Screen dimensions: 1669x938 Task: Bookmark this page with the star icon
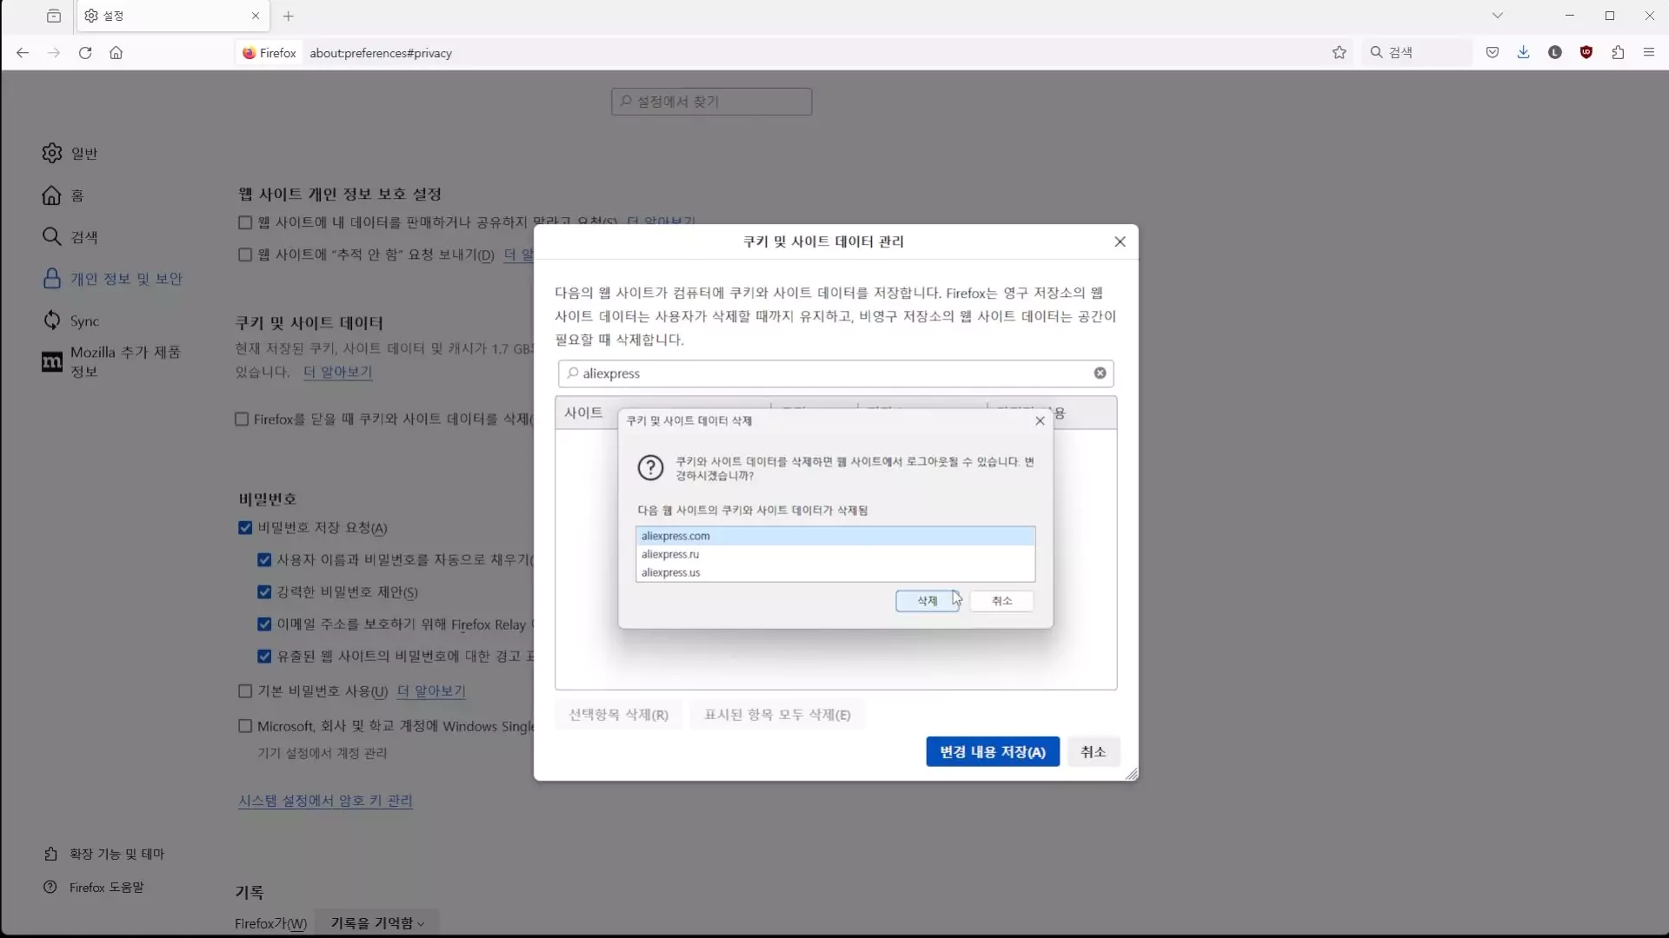click(x=1340, y=52)
